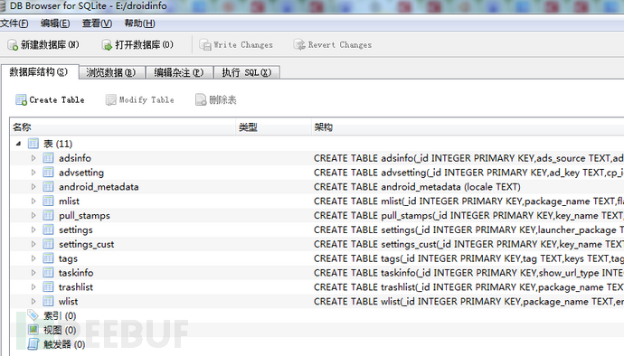
Task: Click the 新建数据库(N) button label
Action: click(50, 45)
